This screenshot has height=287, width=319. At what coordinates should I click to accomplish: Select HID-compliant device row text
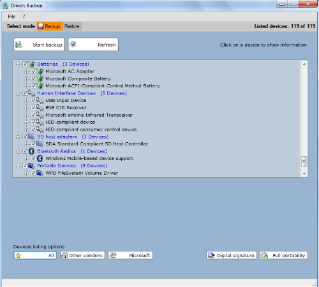(x=70, y=122)
